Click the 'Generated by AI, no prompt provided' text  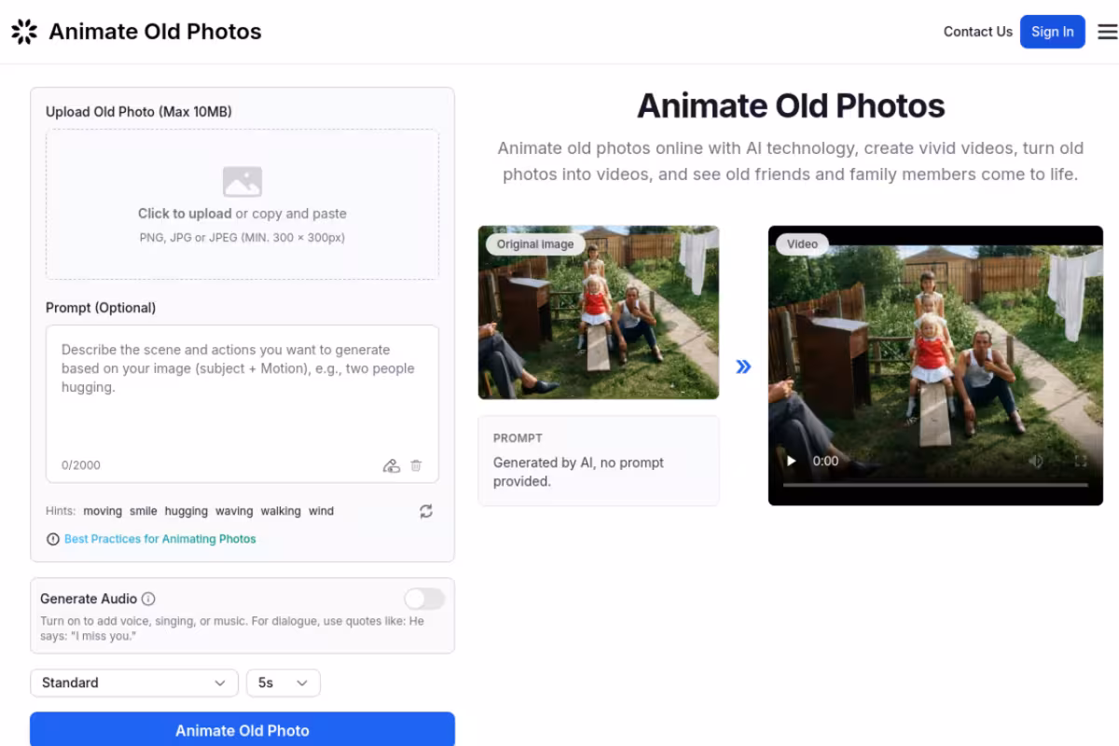click(x=578, y=472)
